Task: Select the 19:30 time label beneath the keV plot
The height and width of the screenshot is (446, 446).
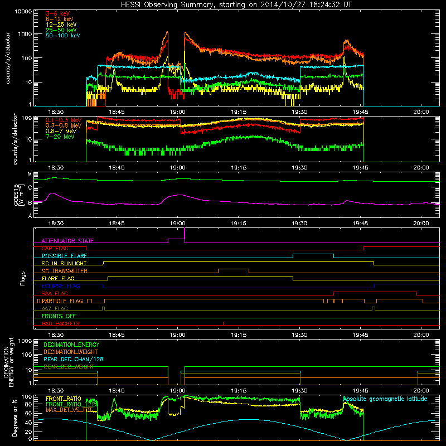Action: [299, 112]
